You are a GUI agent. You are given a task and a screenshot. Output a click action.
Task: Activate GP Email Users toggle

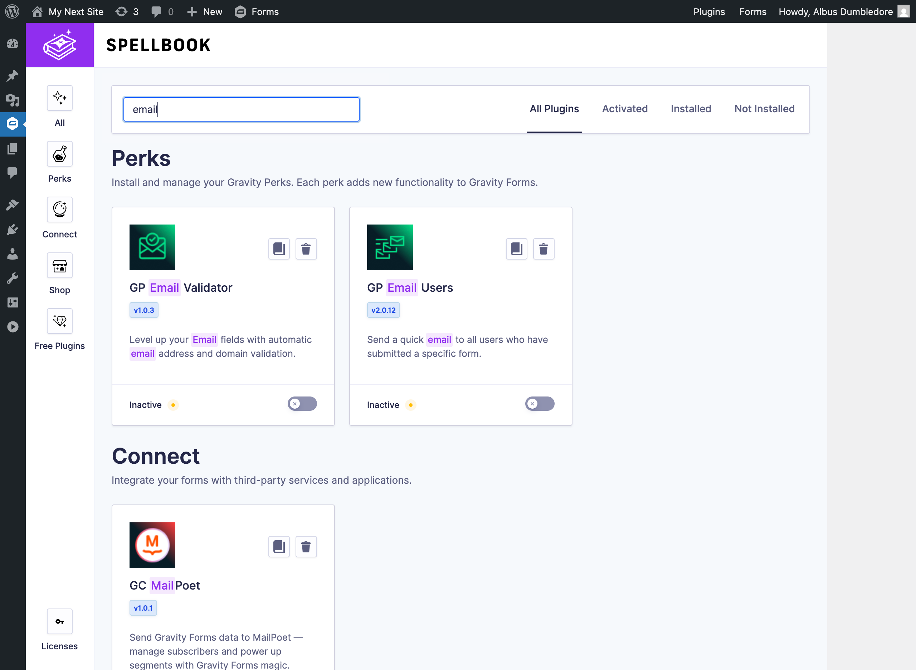click(539, 404)
